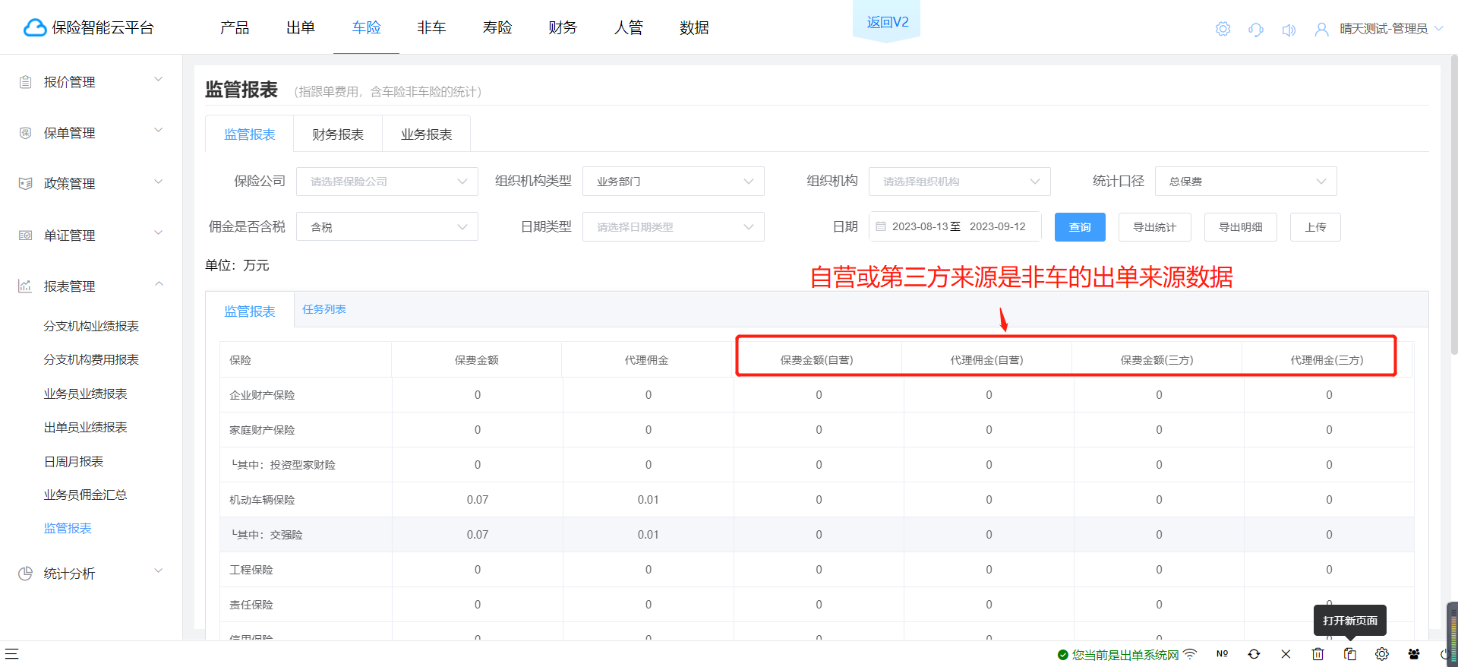Click the 单证管理 certificate icon
The height and width of the screenshot is (667, 1458).
26,236
